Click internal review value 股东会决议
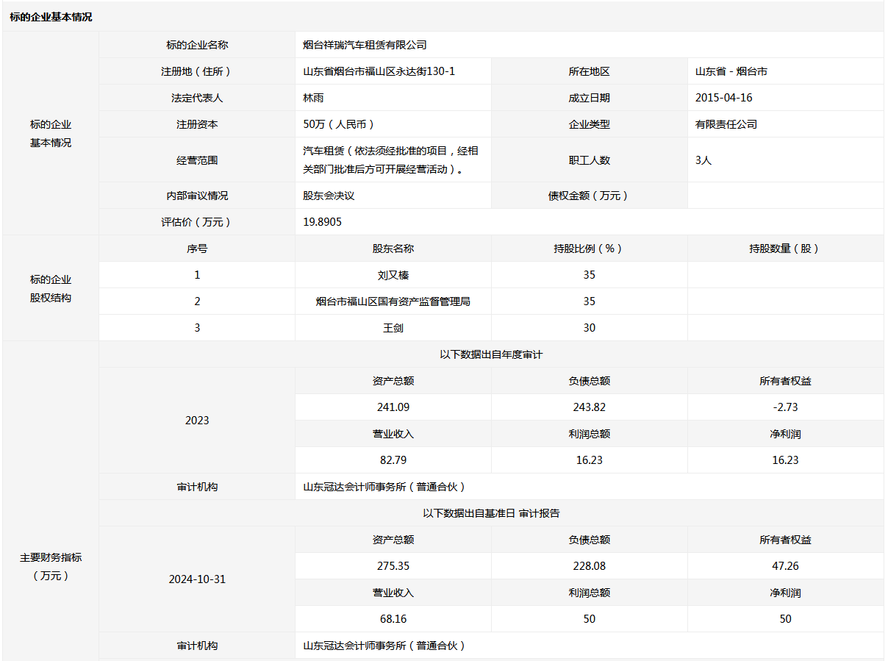Screen dimensions: 888x661 [329, 196]
